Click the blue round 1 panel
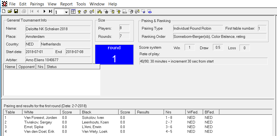277x136 pixels. pyautogui.click(x=114, y=55)
